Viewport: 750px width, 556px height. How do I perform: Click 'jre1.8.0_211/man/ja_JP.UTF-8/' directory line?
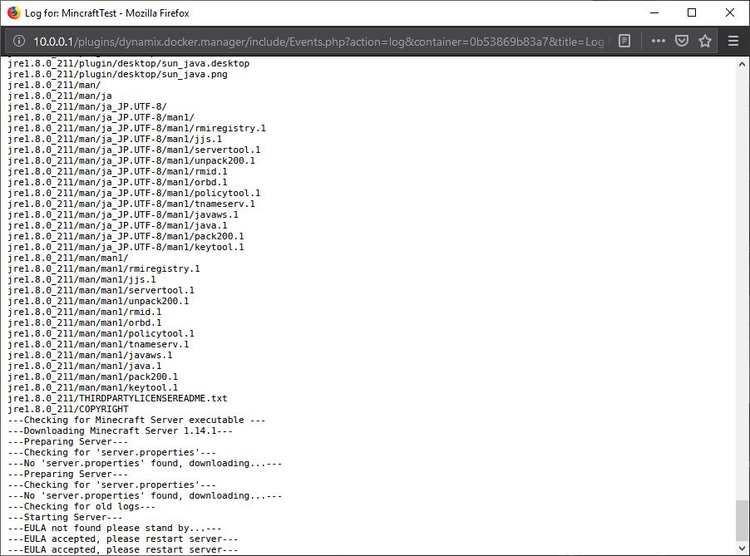pos(87,106)
